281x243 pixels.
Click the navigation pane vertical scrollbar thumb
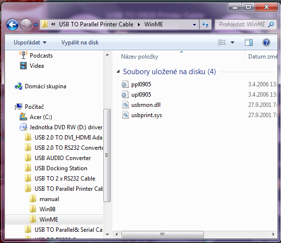pos(107,155)
